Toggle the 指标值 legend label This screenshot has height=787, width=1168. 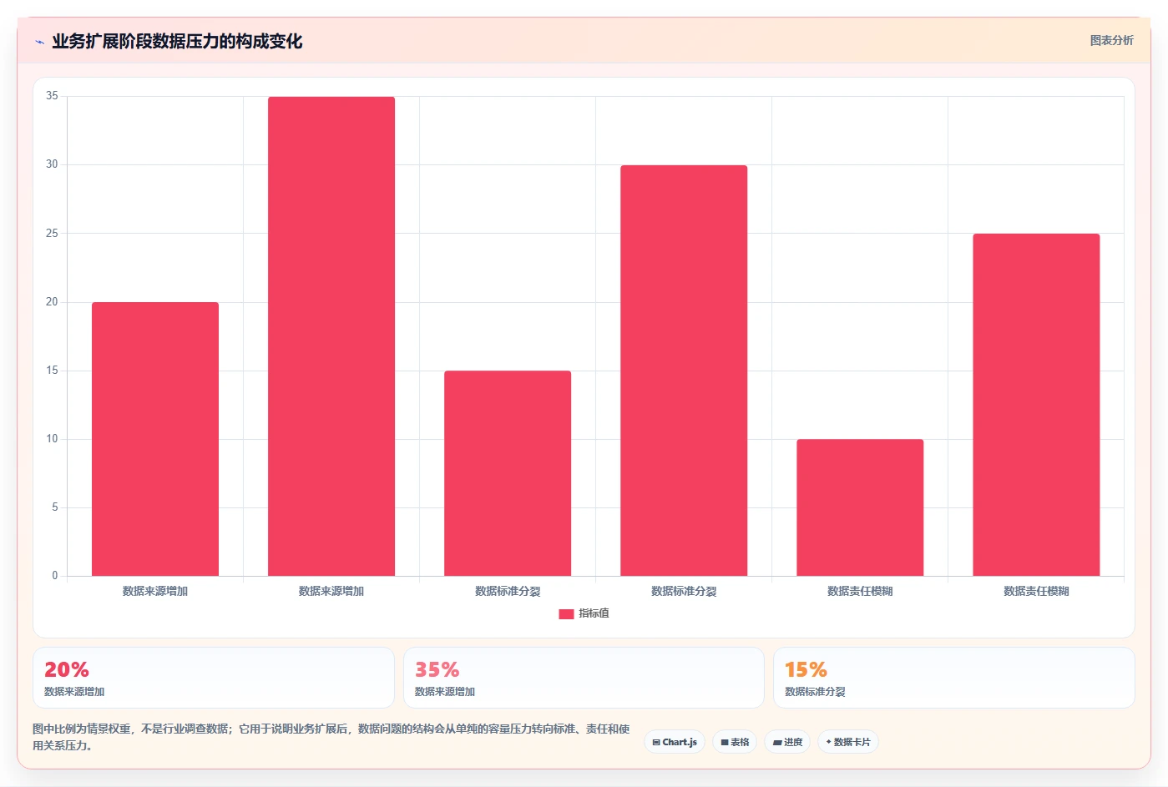594,613
